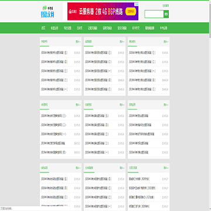Open the last article in the top-middle panel
Screen dimensions: 211x211
[x=98, y=89]
